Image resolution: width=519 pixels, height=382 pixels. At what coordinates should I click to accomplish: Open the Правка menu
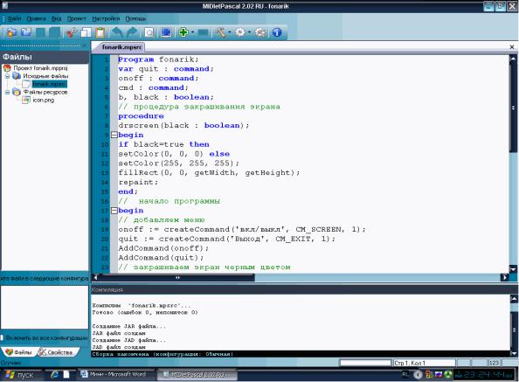tap(36, 18)
